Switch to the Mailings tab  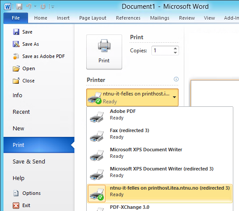[x=160, y=18]
